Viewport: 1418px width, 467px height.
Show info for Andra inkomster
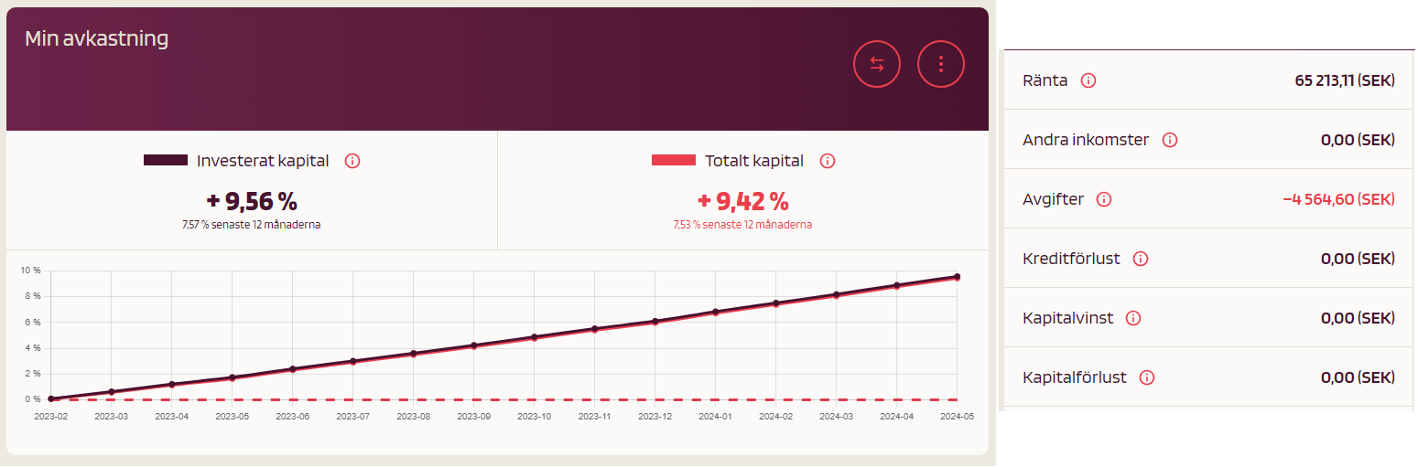pyautogui.click(x=1169, y=140)
